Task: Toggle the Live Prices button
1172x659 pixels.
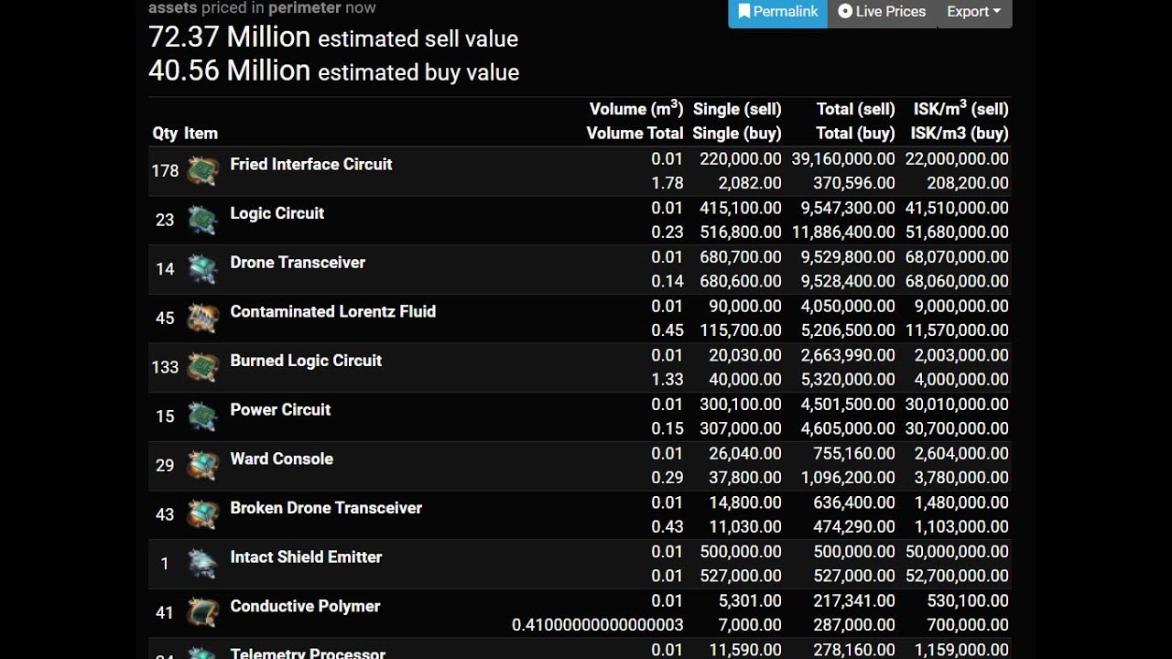Action: (x=882, y=12)
